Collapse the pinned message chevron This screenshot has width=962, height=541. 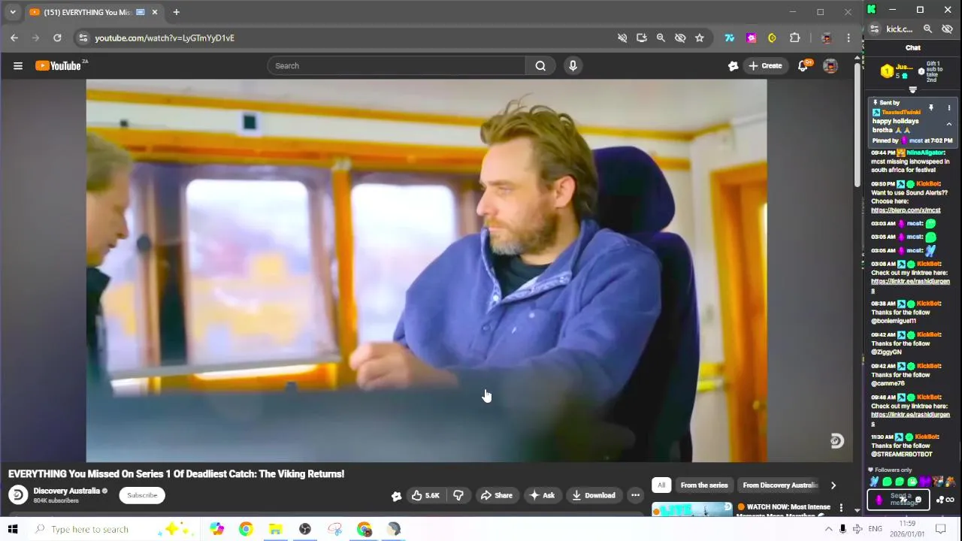click(948, 125)
